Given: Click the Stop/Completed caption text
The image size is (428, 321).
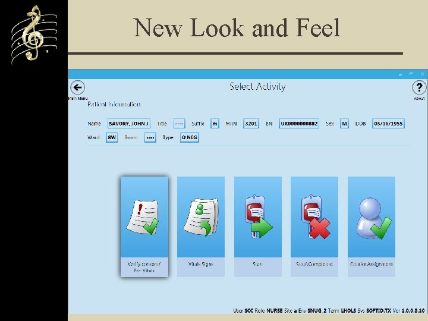Looking at the screenshot, I should pyautogui.click(x=314, y=264).
